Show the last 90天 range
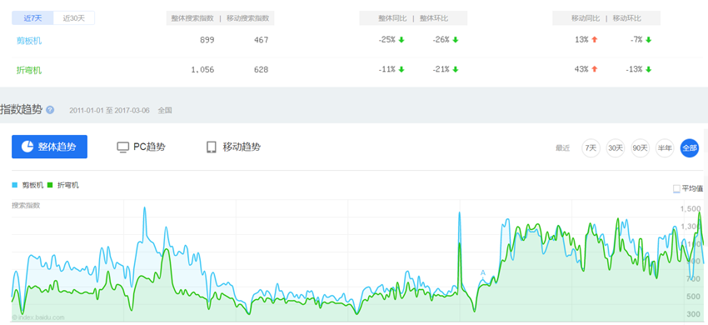Viewport: 708px width, 325px height. coord(641,147)
